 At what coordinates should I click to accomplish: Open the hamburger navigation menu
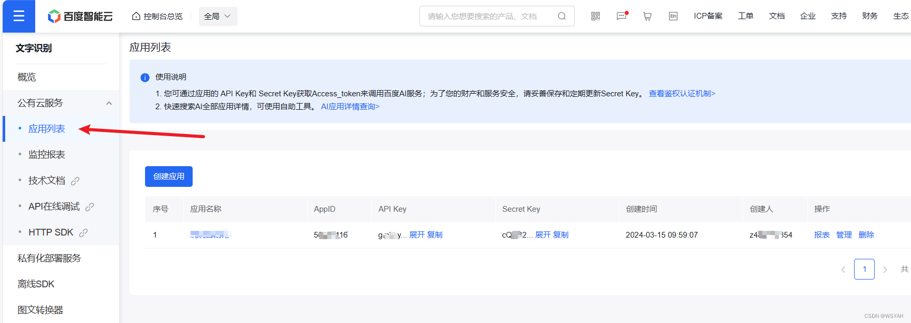coord(19,16)
